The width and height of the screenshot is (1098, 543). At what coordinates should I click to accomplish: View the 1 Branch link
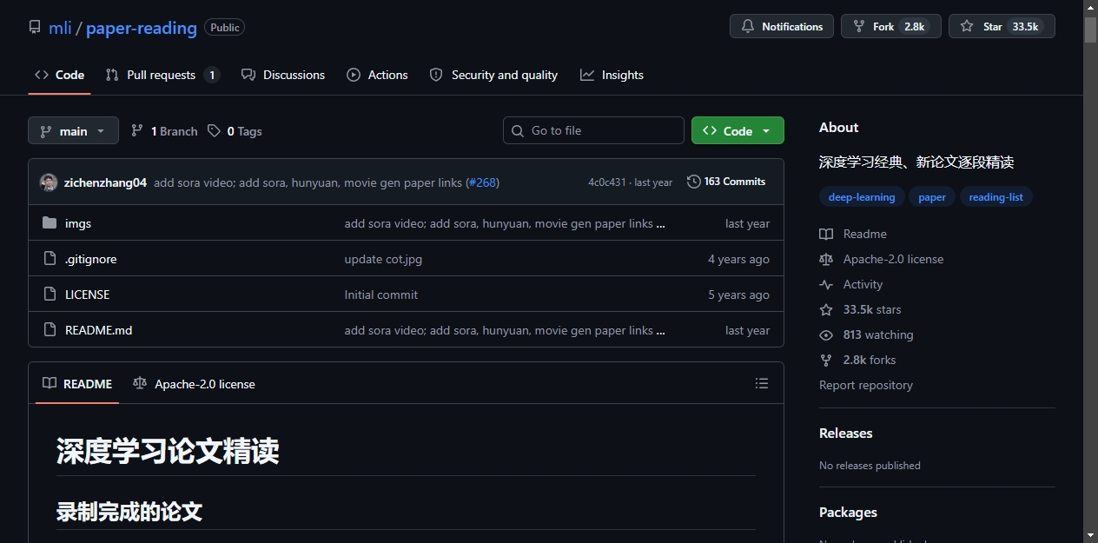pos(164,131)
